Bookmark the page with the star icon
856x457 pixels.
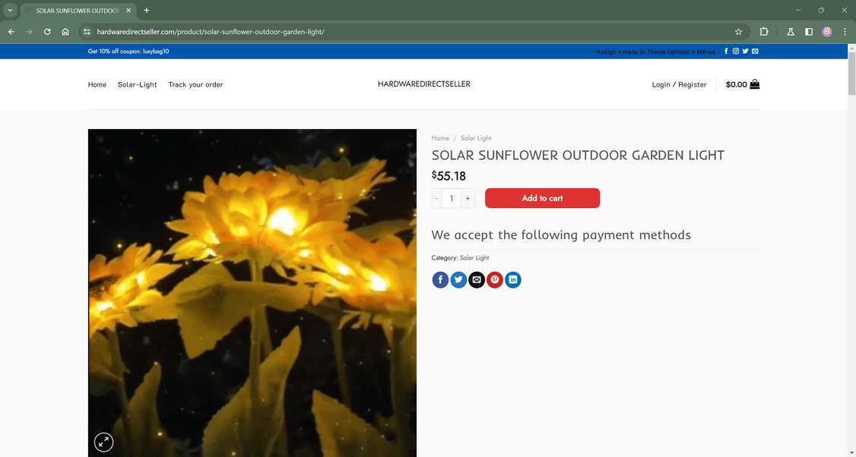[x=738, y=32]
